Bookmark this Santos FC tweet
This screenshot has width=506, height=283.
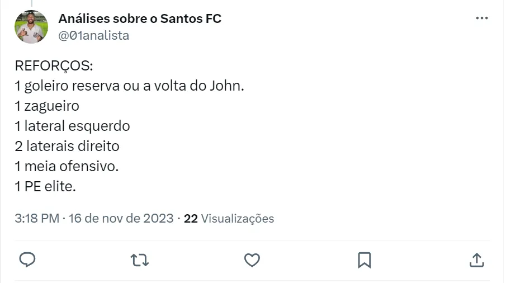point(364,260)
